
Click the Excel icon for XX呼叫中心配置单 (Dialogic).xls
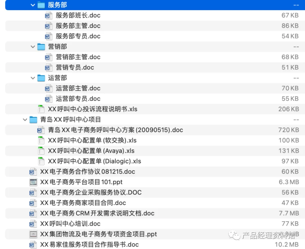(41, 161)
